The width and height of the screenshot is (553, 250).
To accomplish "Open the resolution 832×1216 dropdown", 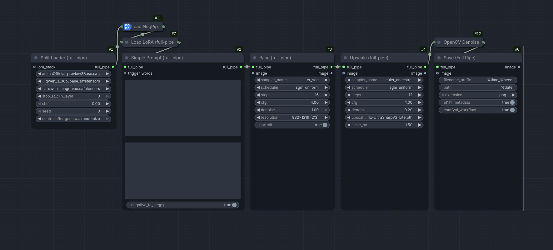I will point(292,117).
